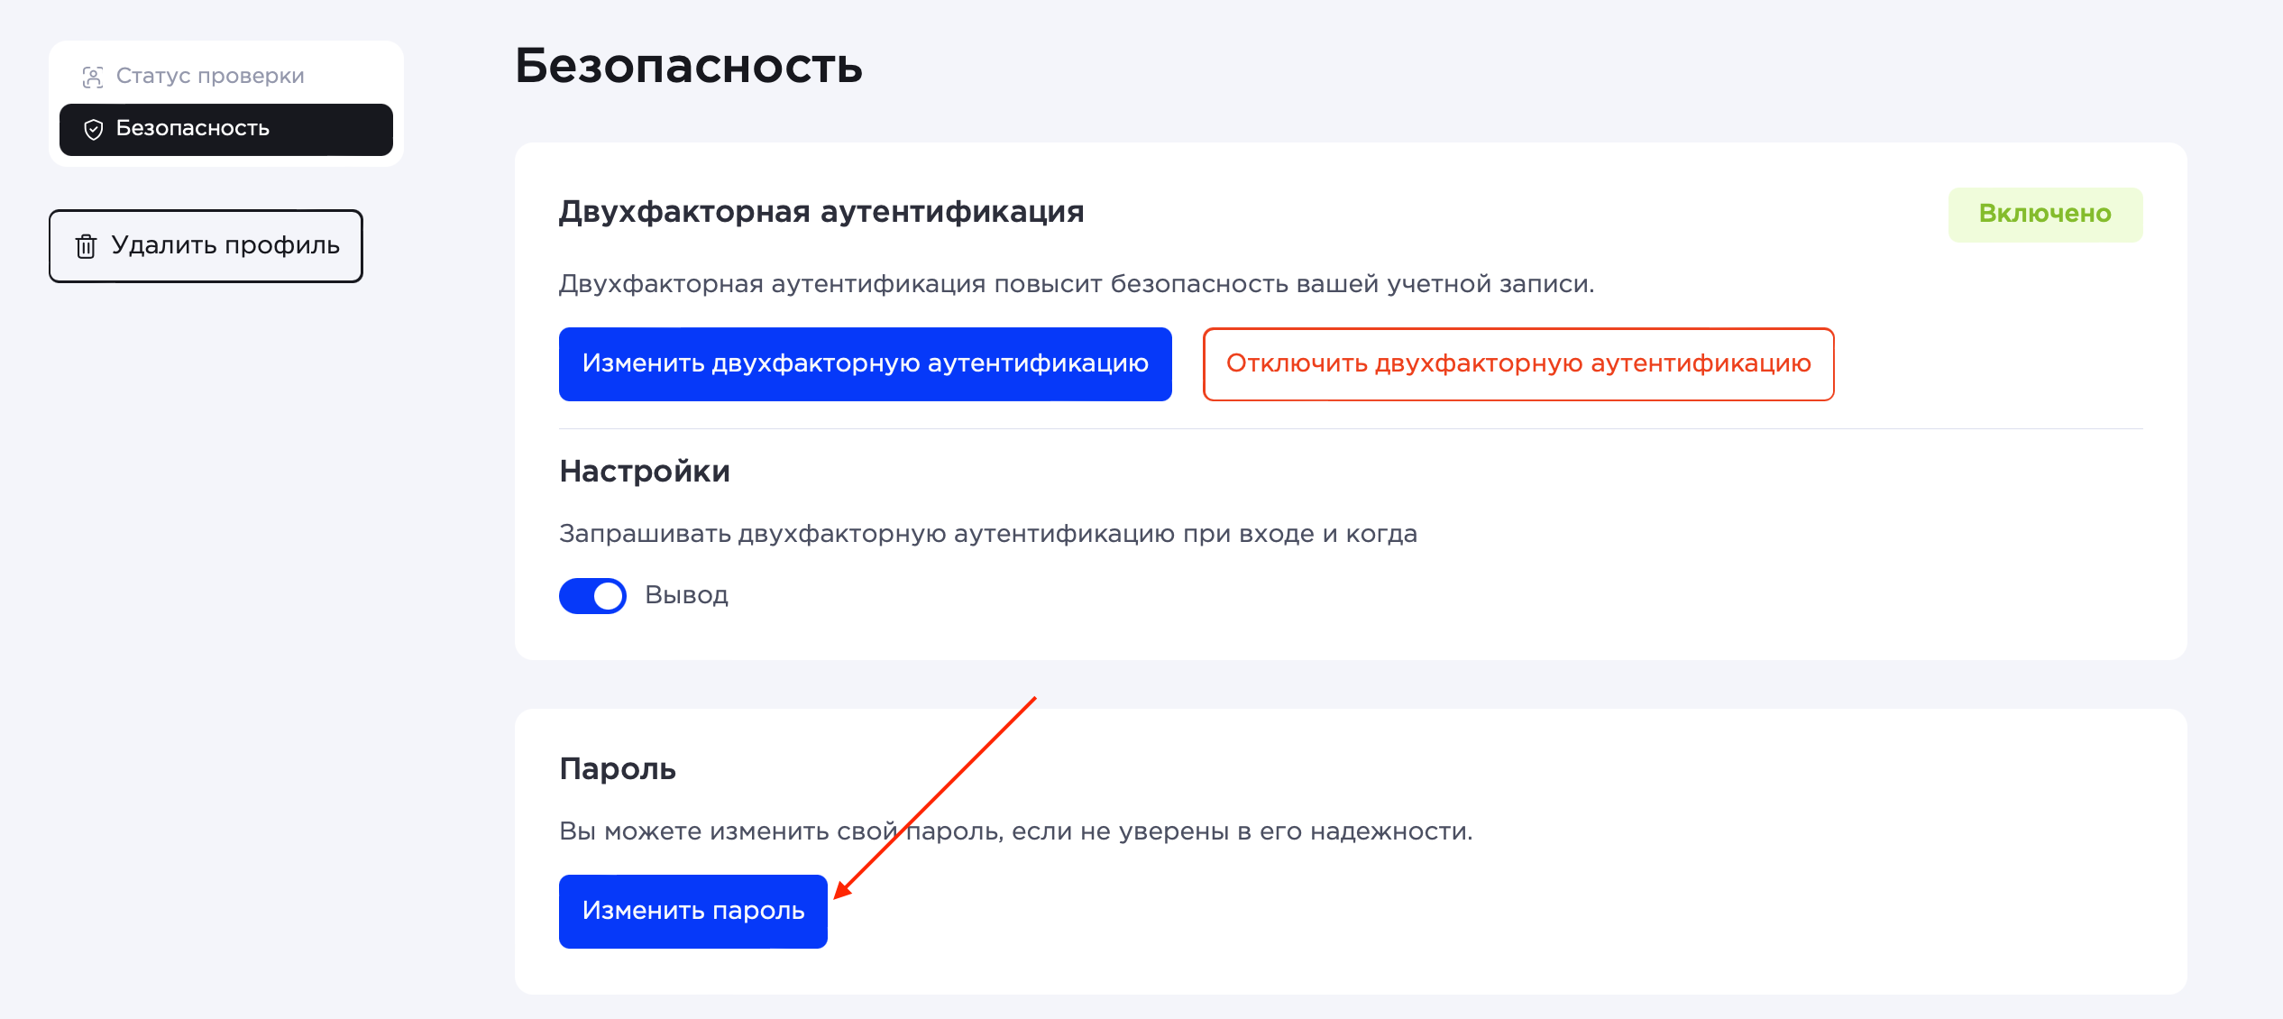Viewport: 2283px width, 1019px height.
Task: Click the password reliability description text
Action: click(1015, 831)
